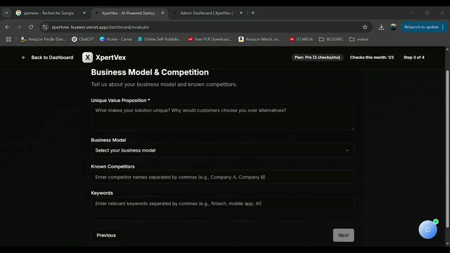
Task: Open the Select your business model dropdown
Action: pos(222,150)
